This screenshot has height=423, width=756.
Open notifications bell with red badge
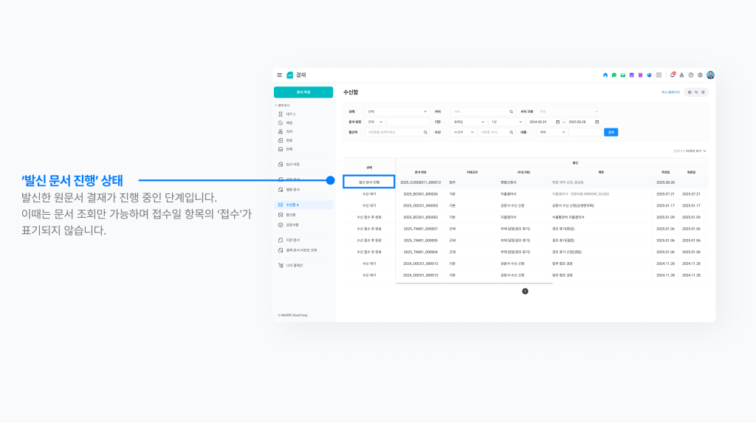(673, 75)
